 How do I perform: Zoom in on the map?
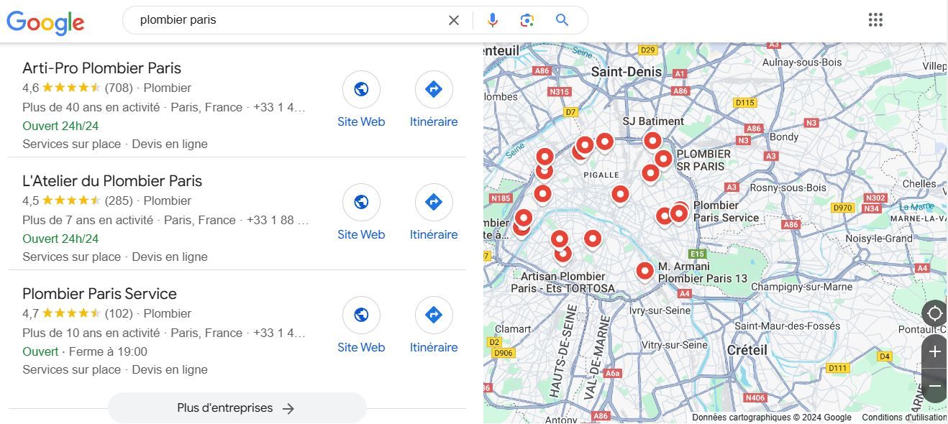tap(934, 351)
